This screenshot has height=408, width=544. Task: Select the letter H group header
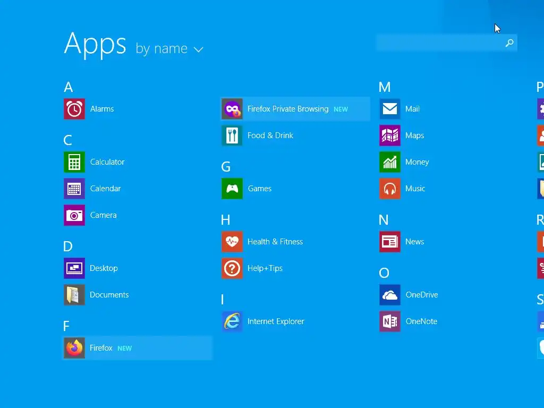225,220
